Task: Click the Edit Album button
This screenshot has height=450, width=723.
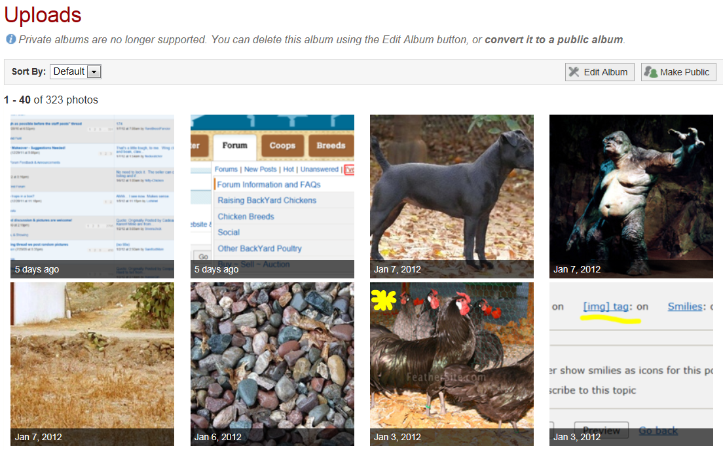Action: (x=599, y=72)
